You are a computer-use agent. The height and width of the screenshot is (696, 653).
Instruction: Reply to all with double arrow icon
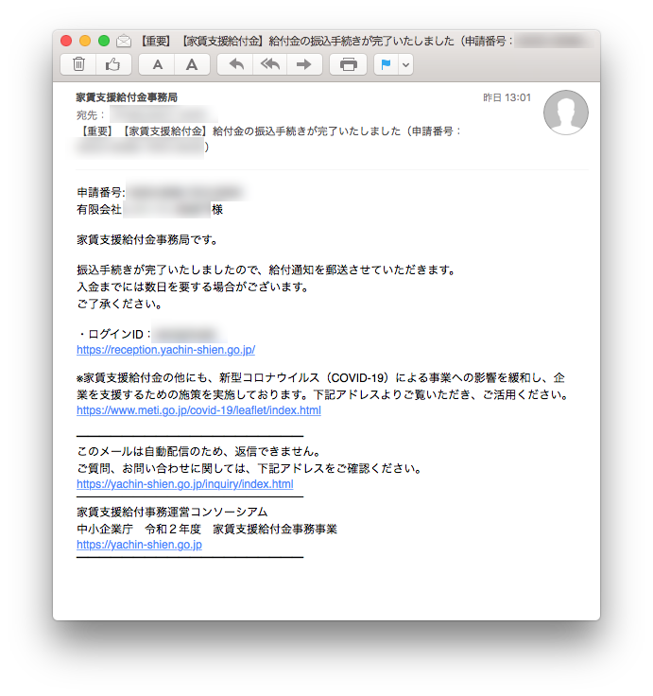[x=269, y=64]
